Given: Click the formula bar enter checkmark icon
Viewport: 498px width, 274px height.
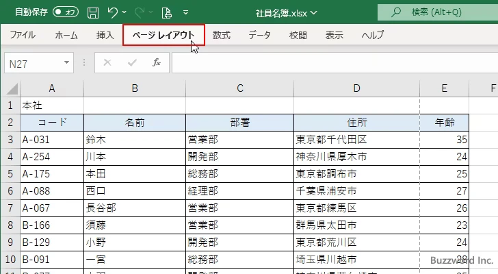Looking at the screenshot, I should tap(132, 63).
